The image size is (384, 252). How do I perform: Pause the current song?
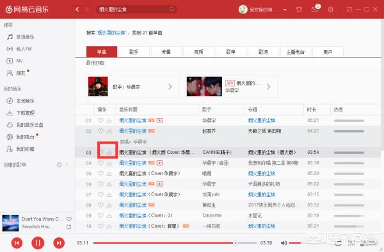pyautogui.click(x=38, y=243)
